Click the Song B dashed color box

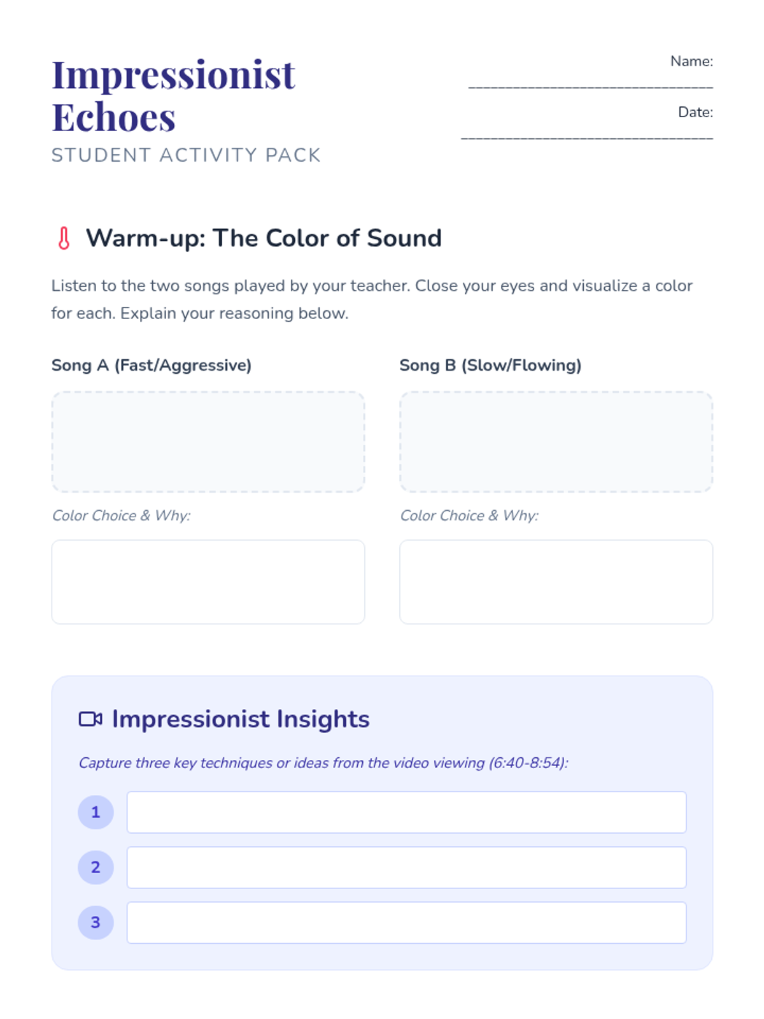[x=556, y=442]
